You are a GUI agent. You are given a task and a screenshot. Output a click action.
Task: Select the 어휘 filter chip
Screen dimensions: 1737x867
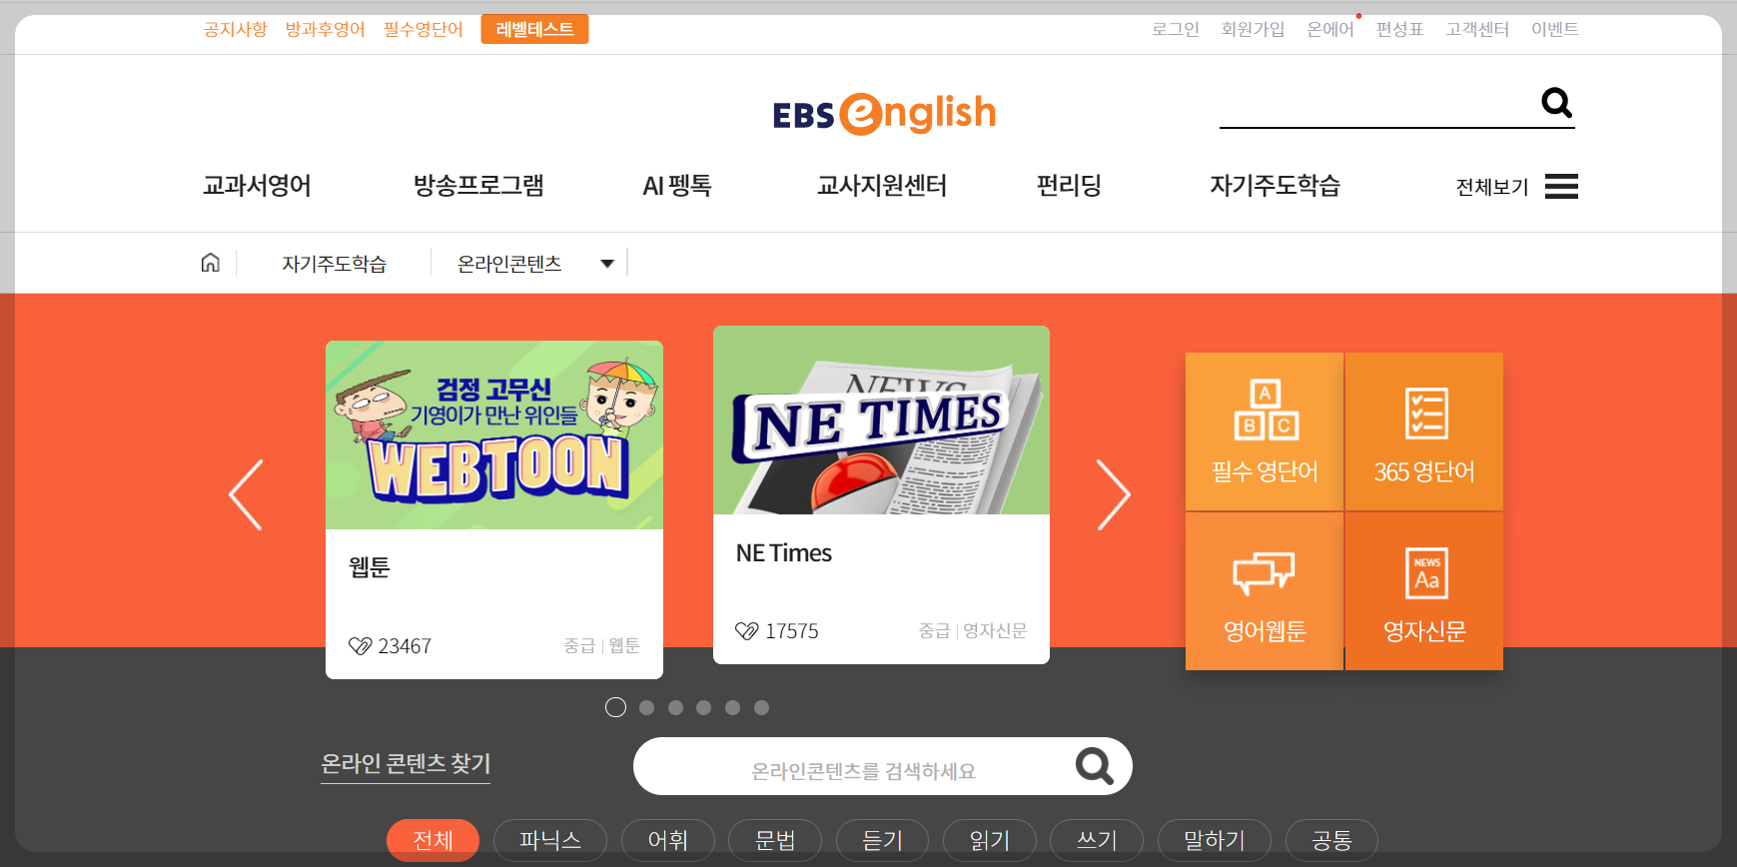pyautogui.click(x=668, y=840)
